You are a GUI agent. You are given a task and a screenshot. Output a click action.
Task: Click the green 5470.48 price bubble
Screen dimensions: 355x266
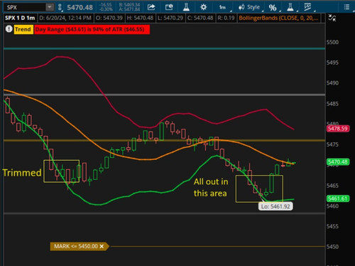point(338,162)
